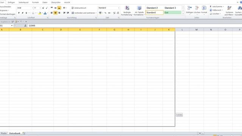Click Verbinden und zentrieren

[83, 13]
